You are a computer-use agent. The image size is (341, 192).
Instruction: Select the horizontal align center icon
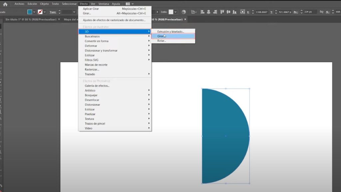tap(209, 12)
